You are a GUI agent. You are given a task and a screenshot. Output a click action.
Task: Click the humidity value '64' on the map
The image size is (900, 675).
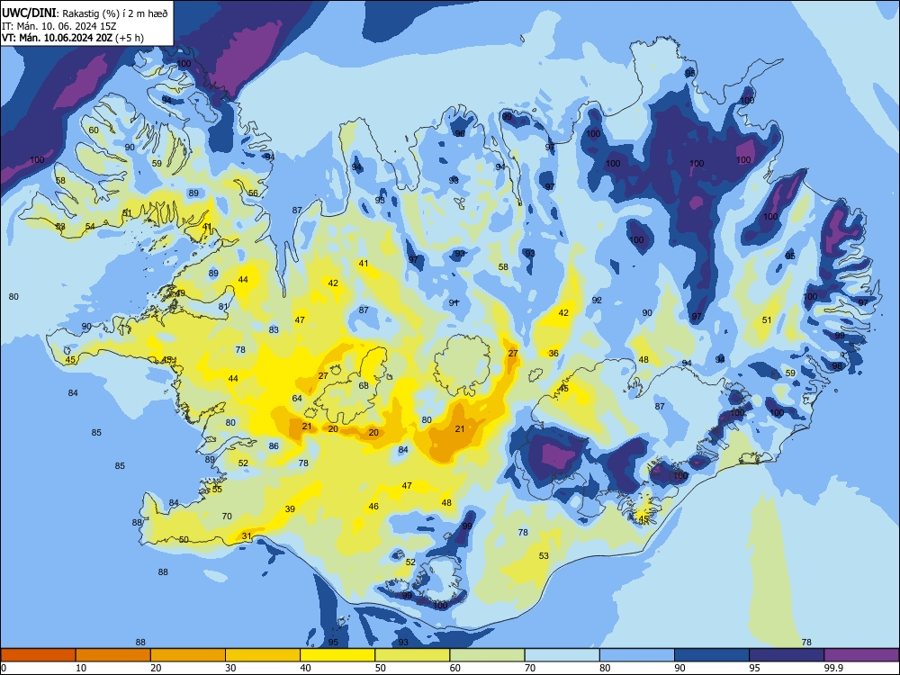(297, 398)
